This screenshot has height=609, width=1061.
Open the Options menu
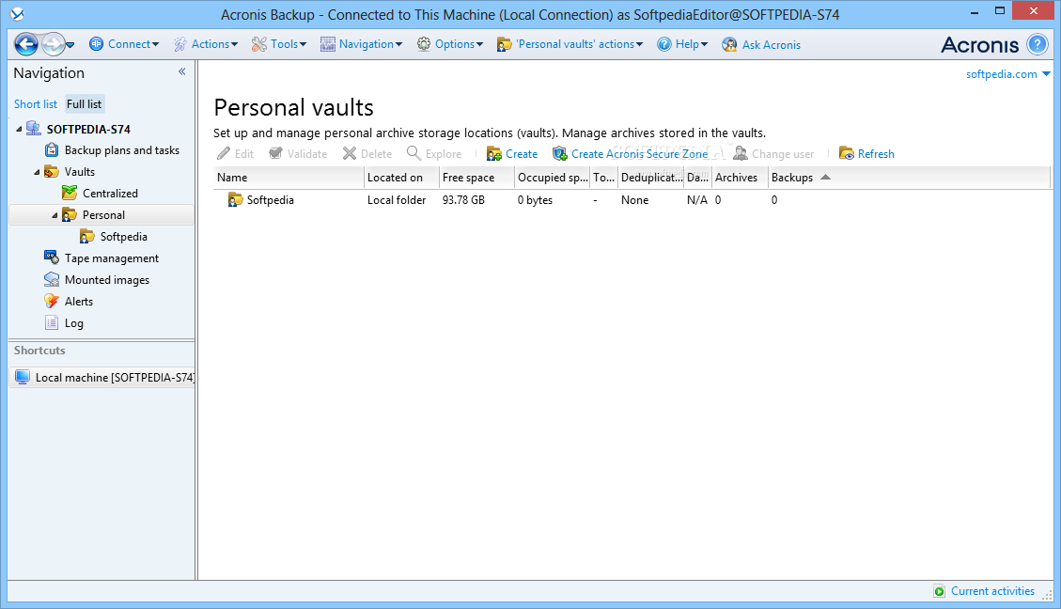click(450, 44)
